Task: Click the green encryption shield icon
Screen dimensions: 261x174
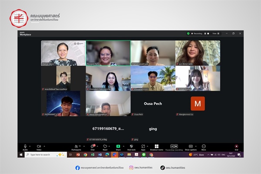Action: 188,33
